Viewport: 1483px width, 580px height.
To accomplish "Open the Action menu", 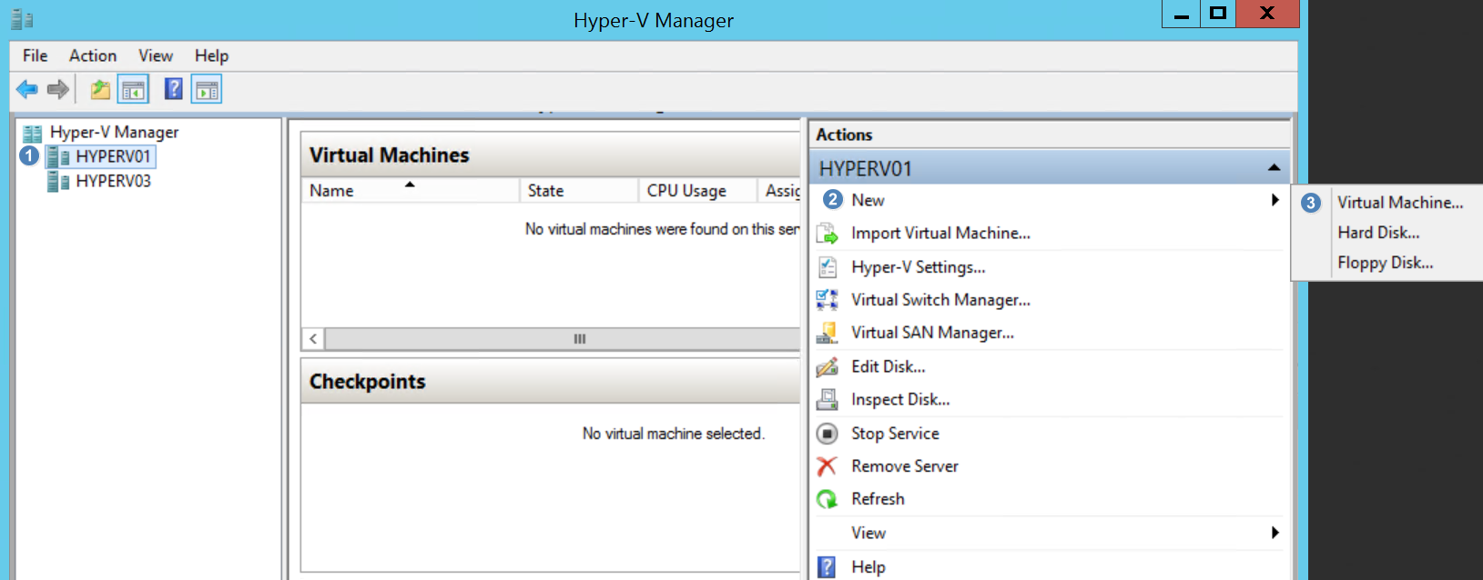I will [x=93, y=55].
